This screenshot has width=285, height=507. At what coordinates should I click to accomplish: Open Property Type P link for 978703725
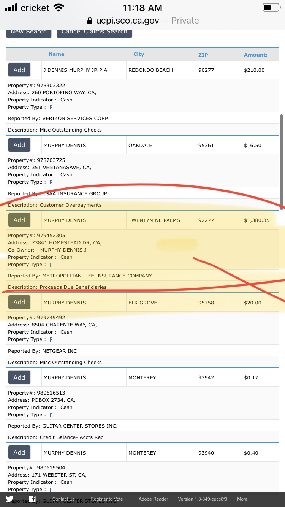coord(51,182)
